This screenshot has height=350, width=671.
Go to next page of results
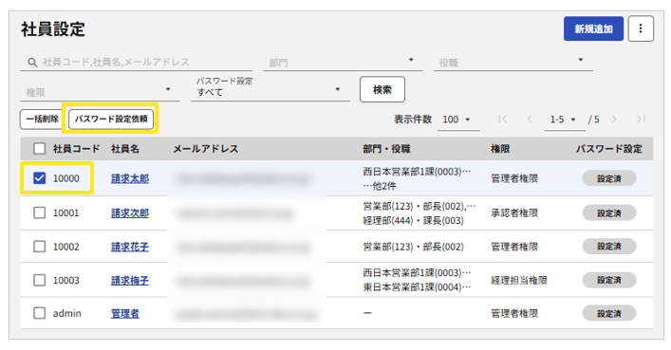[614, 119]
